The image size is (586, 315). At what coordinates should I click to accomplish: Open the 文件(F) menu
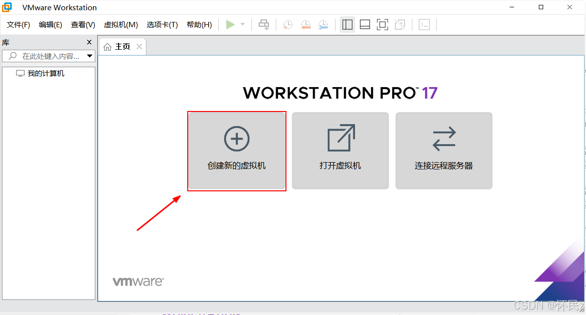pos(18,24)
